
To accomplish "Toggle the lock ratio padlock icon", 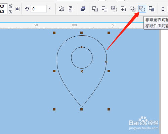I will coord(17,9).
